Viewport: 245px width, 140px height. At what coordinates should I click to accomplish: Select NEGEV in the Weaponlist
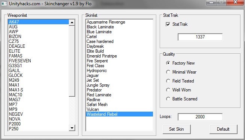point(39,114)
